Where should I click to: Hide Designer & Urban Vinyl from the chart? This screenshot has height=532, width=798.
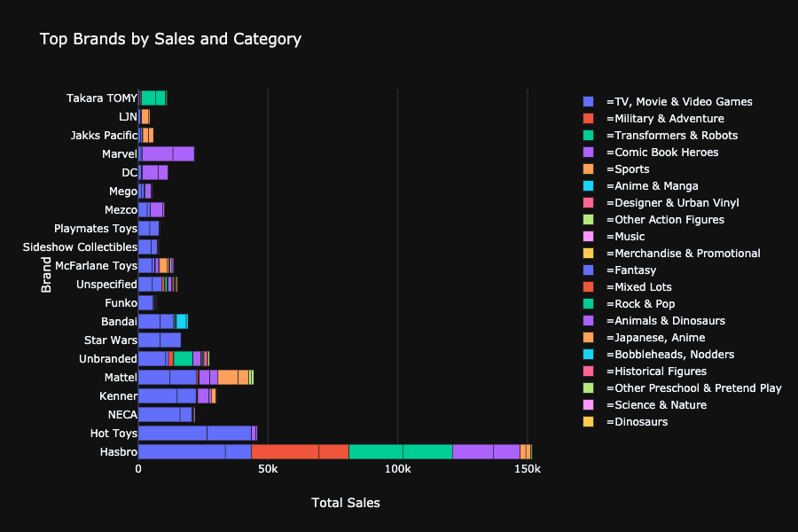click(672, 203)
